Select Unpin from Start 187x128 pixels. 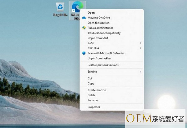pos(98,38)
